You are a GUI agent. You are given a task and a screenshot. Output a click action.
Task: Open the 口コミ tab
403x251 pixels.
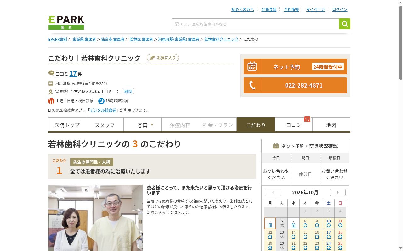(x=293, y=125)
